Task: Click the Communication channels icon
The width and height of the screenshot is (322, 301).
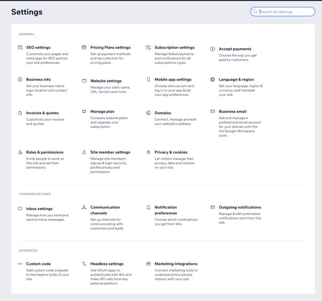Action: point(84,207)
